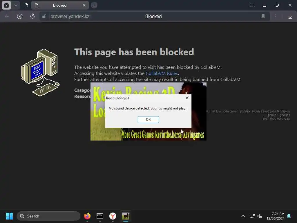Viewport: 297px width, 223px height.
Task: Focus the taskbar Search box
Action: [x=48, y=216]
